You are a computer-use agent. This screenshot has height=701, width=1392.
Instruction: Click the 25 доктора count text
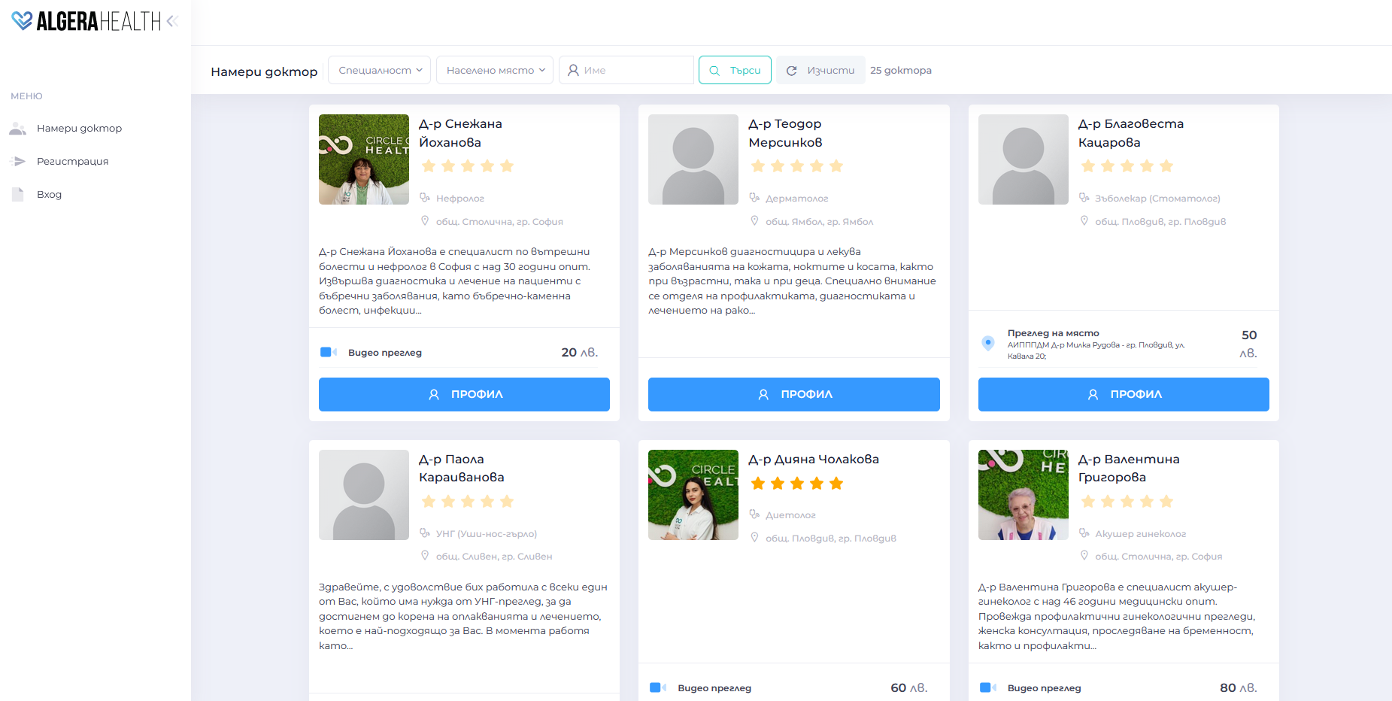coord(901,71)
